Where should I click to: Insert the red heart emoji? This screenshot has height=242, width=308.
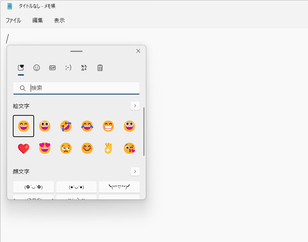click(x=23, y=148)
